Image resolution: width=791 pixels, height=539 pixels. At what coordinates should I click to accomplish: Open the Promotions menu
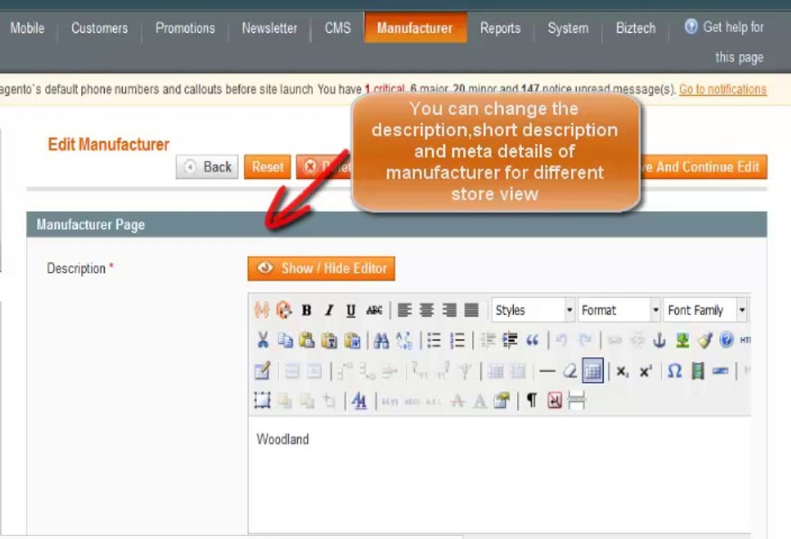(185, 28)
